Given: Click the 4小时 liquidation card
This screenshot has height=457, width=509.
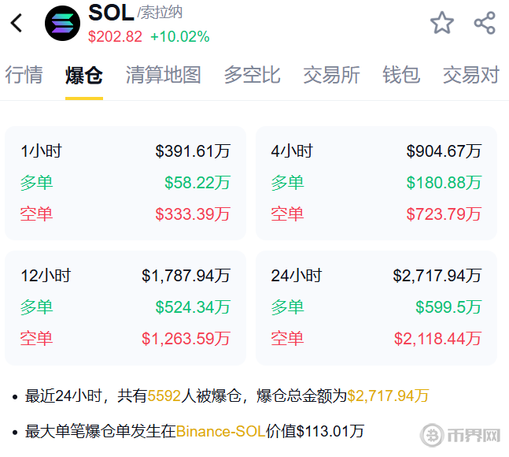Looking at the screenshot, I should [376, 183].
